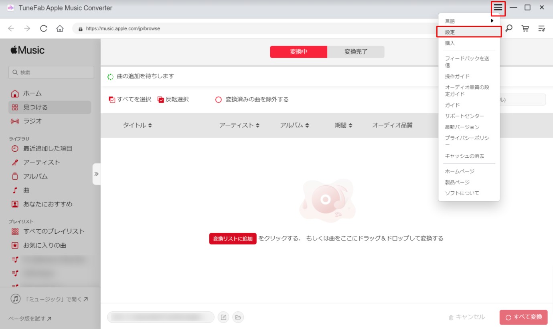
Task: Toggle 変換済みの曲を除外する radio option
Action: click(219, 100)
